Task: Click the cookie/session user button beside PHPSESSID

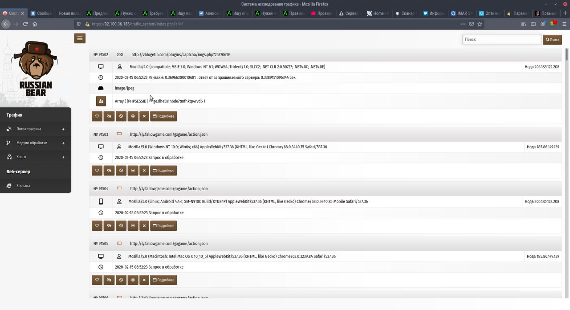Action: pos(101,101)
